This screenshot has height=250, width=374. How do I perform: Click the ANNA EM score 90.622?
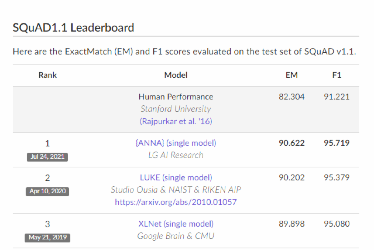point(291,143)
